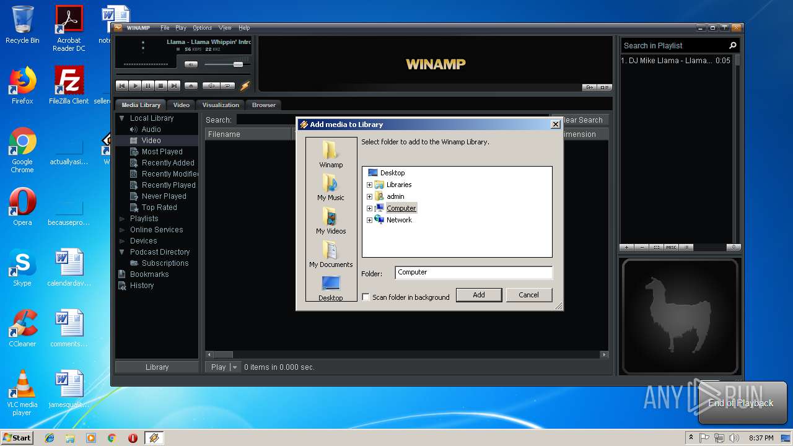Switch to the Video tab
This screenshot has width=793, height=446.
pyautogui.click(x=181, y=105)
